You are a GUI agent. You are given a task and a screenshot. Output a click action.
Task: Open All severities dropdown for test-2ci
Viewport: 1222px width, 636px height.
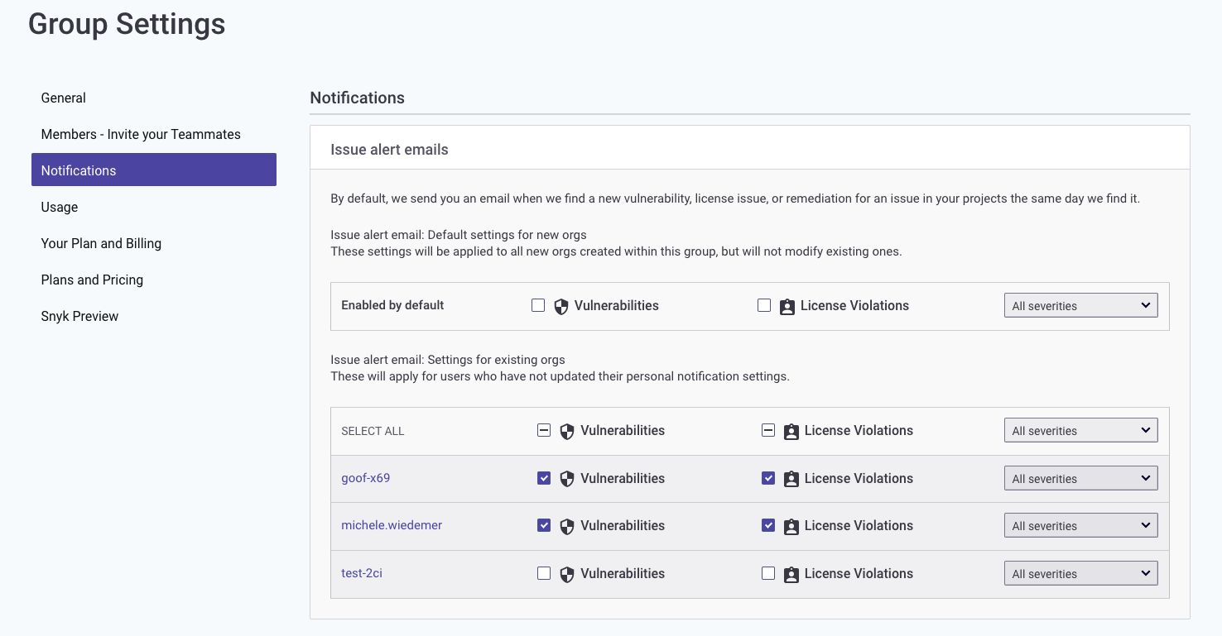click(x=1080, y=573)
